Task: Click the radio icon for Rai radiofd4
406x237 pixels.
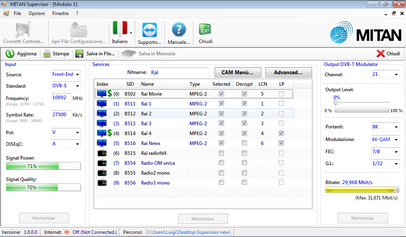Action: point(102,153)
